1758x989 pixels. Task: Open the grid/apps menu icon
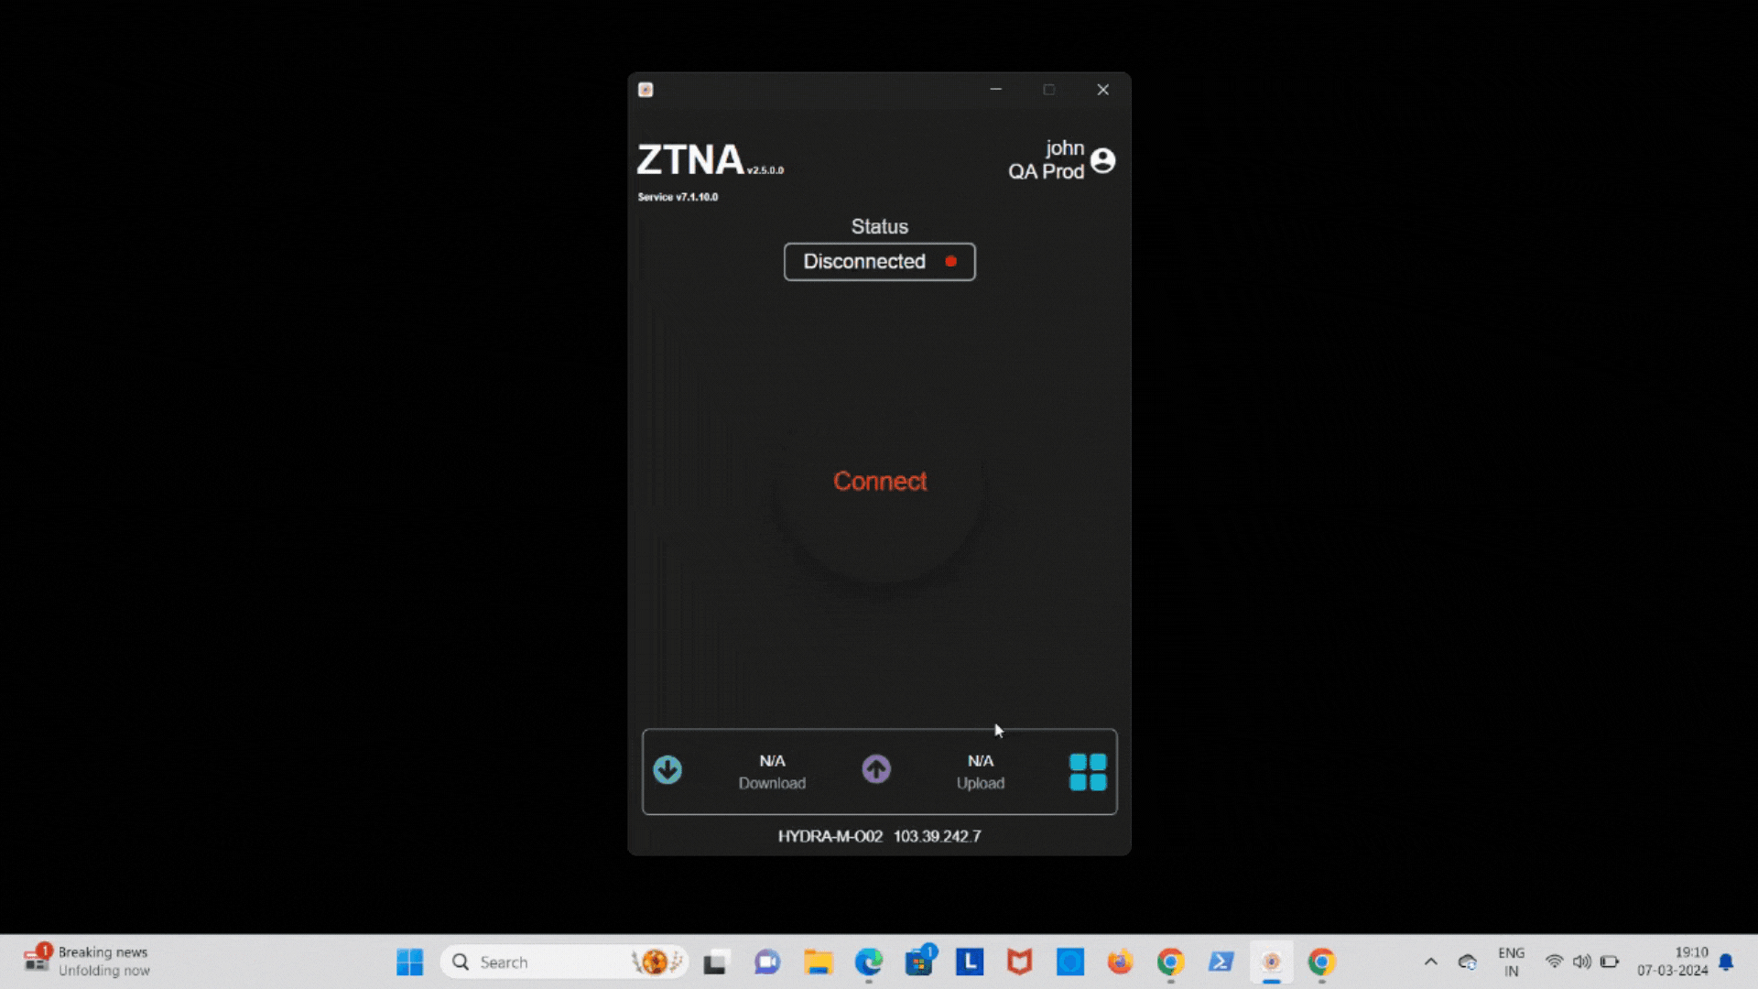(1085, 769)
